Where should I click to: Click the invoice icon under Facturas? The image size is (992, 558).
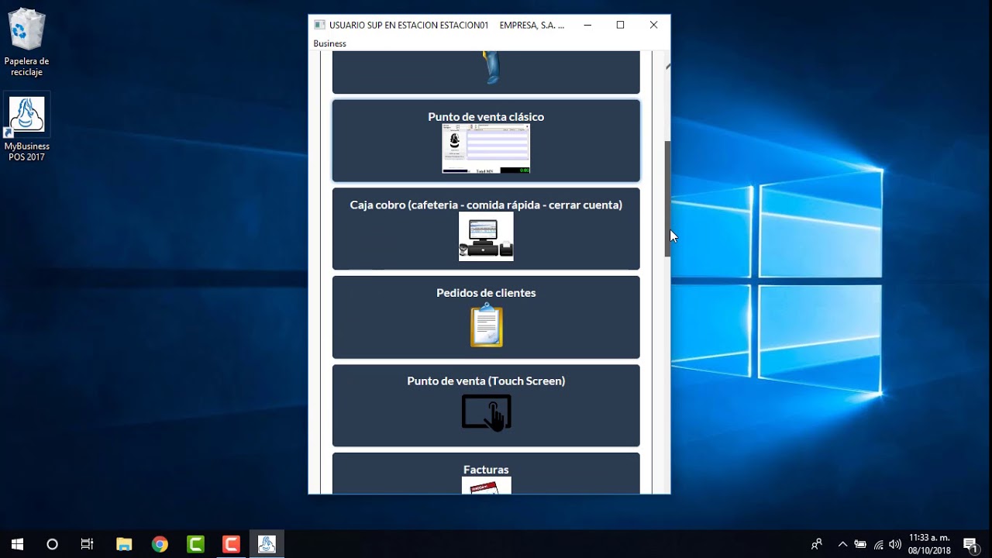487,486
